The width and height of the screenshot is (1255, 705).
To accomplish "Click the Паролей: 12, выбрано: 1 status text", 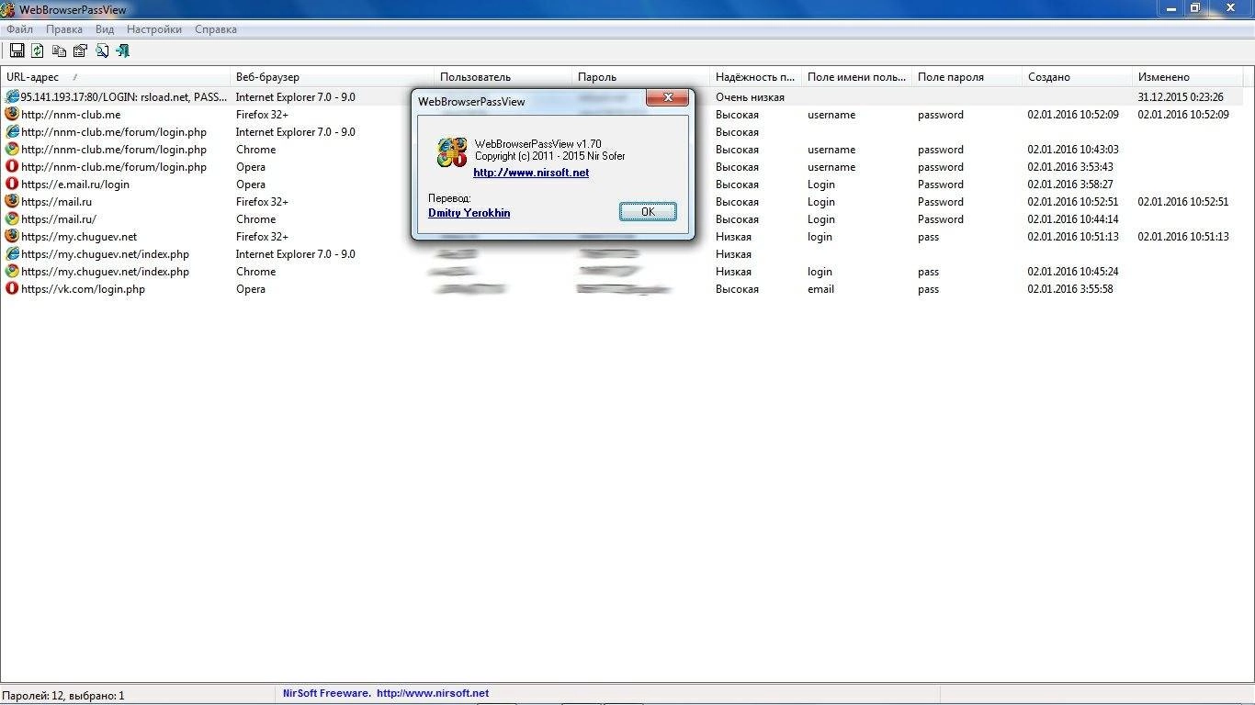I will click(63, 696).
